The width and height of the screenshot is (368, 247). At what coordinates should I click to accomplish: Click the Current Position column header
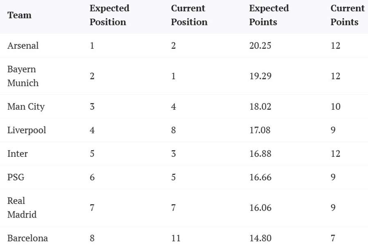pos(189,15)
